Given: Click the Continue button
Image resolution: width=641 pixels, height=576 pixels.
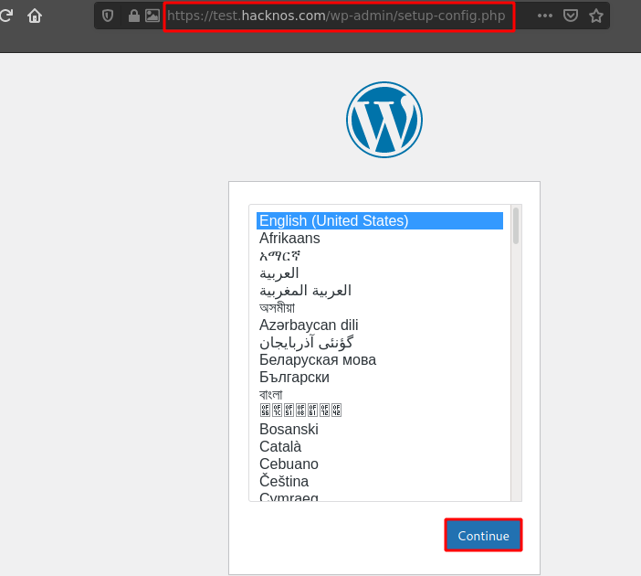Looking at the screenshot, I should (483, 536).
